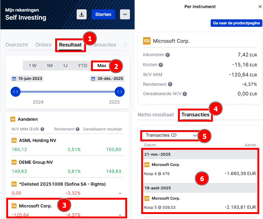Close the Per instrument panel
Viewport: 263px width, 219px height.
coord(260,7)
